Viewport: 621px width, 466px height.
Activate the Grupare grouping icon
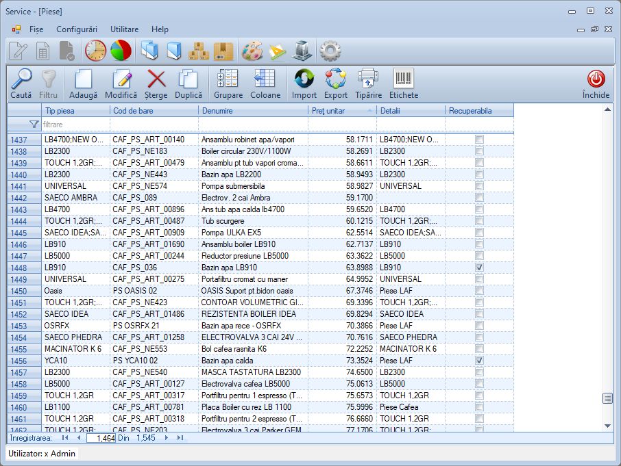[230, 82]
